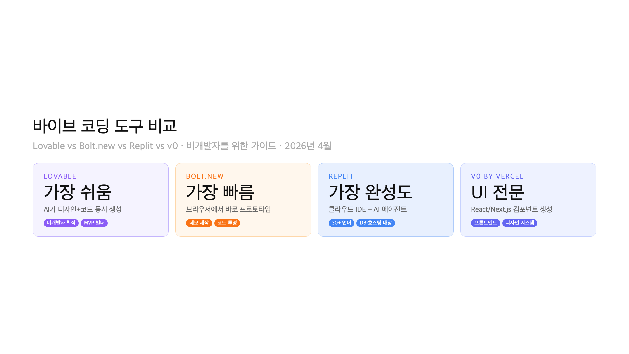Select the 가장 빠름 headline
The height and width of the screenshot is (354, 629).
tap(220, 192)
